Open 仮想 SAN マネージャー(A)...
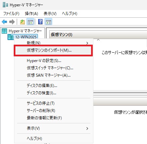 coord(54,75)
